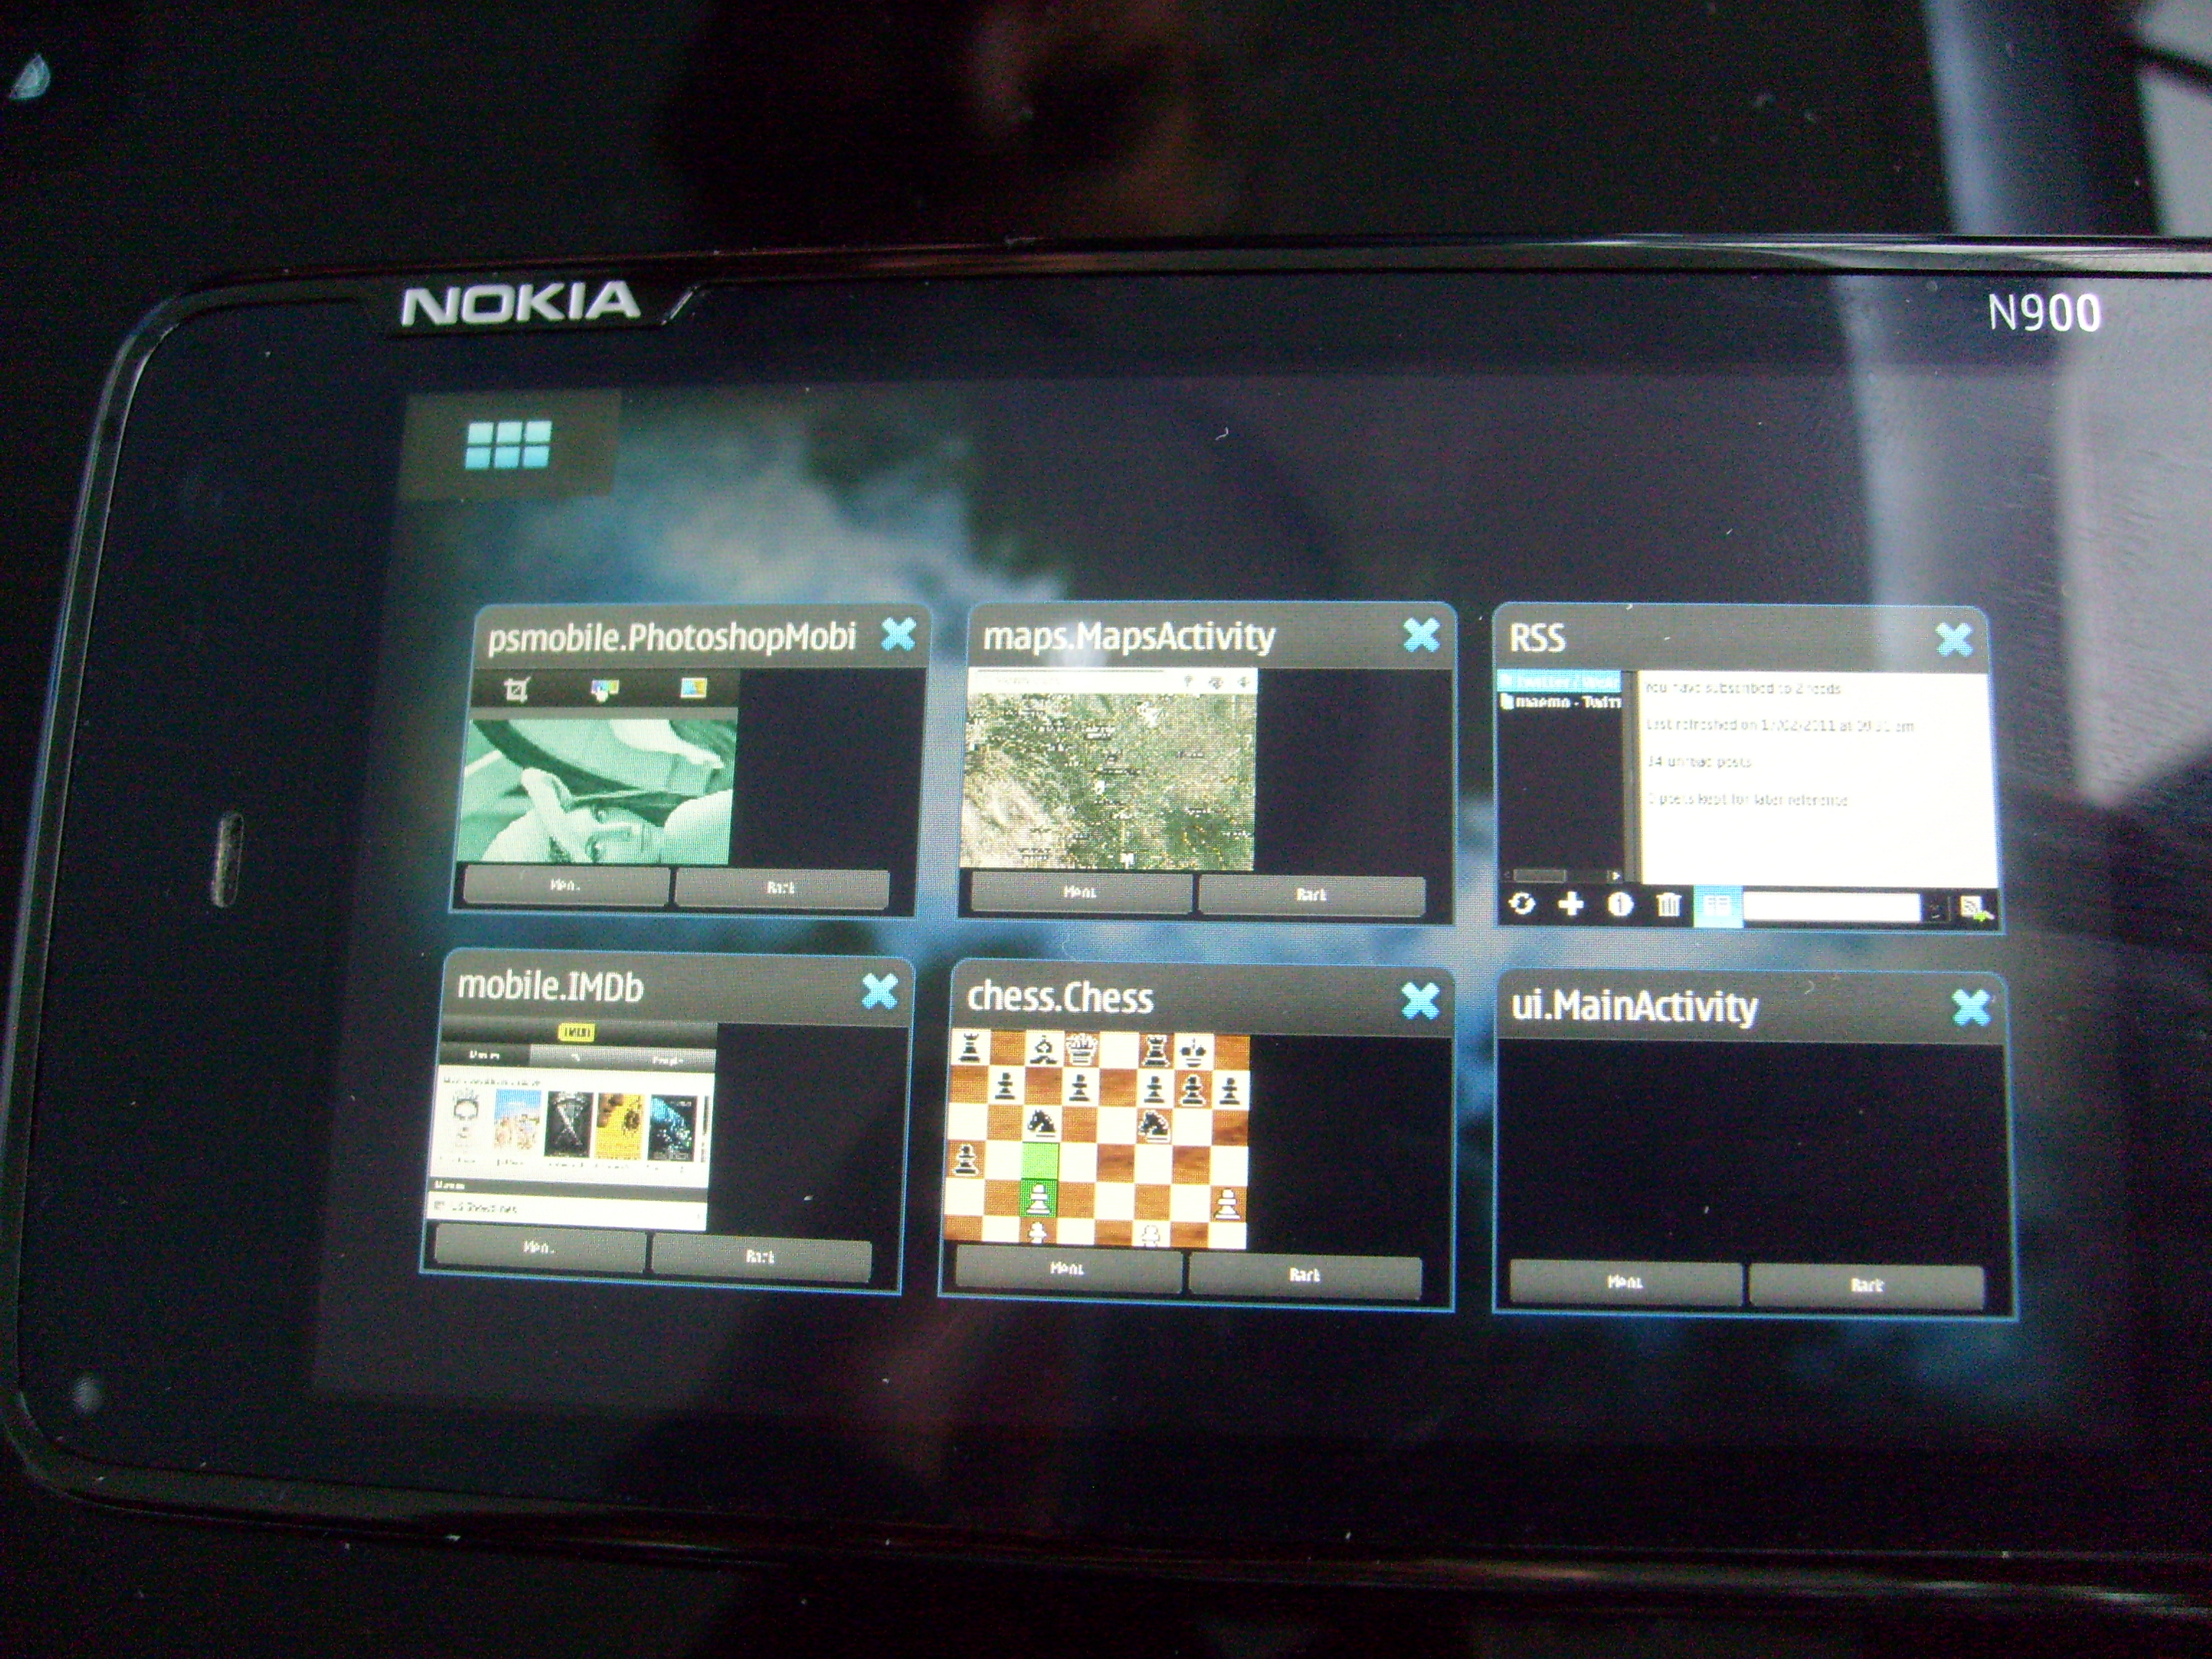2212x1659 pixels.
Task: Switch to the People tab in IMDb card
Action: (667, 1060)
